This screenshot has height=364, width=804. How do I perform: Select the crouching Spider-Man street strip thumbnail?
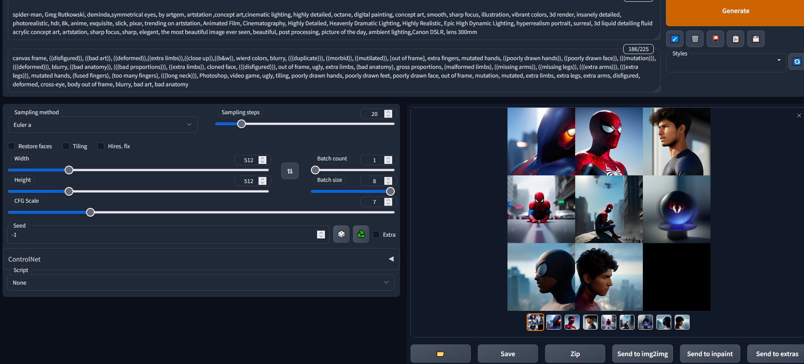(608, 322)
